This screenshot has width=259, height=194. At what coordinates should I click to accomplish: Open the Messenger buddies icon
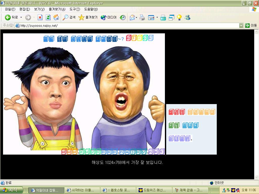click(187, 17)
